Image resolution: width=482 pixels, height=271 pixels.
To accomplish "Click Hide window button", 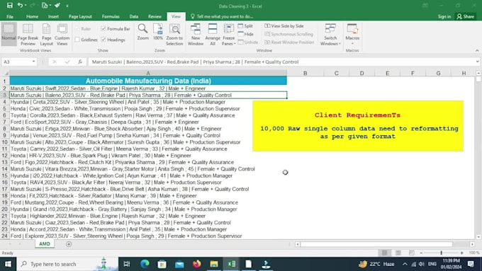I will (246, 34).
